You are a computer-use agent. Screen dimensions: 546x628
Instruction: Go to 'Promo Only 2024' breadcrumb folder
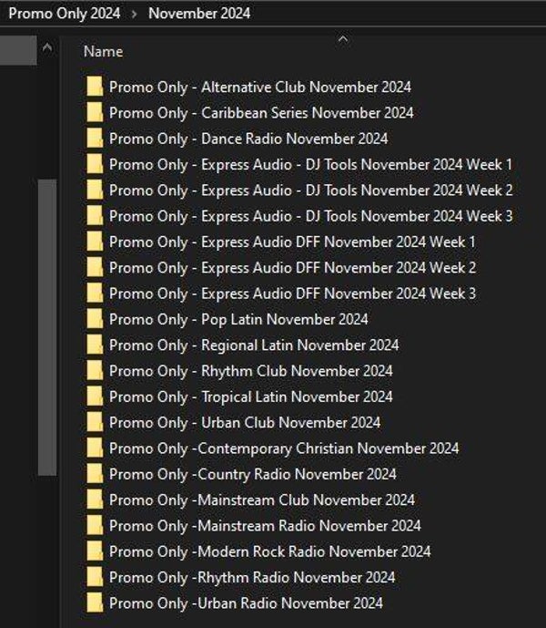[65, 14]
